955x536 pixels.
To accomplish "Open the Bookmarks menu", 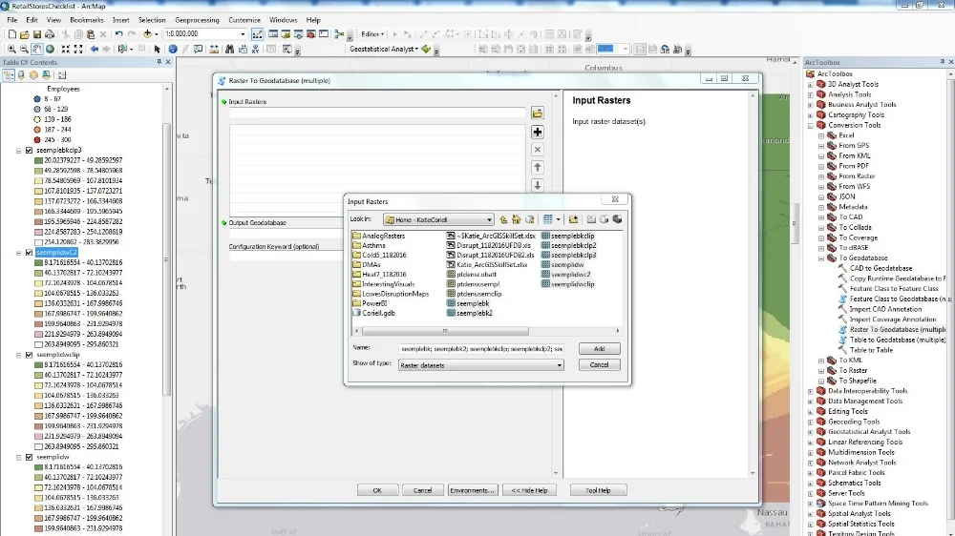I will pos(87,20).
